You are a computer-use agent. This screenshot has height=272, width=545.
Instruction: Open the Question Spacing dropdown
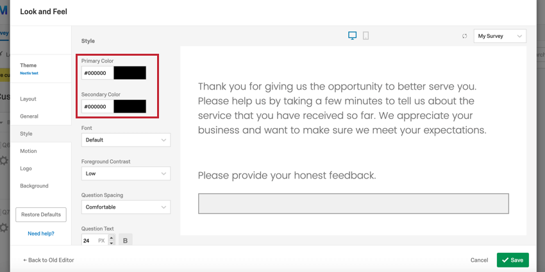tap(126, 207)
